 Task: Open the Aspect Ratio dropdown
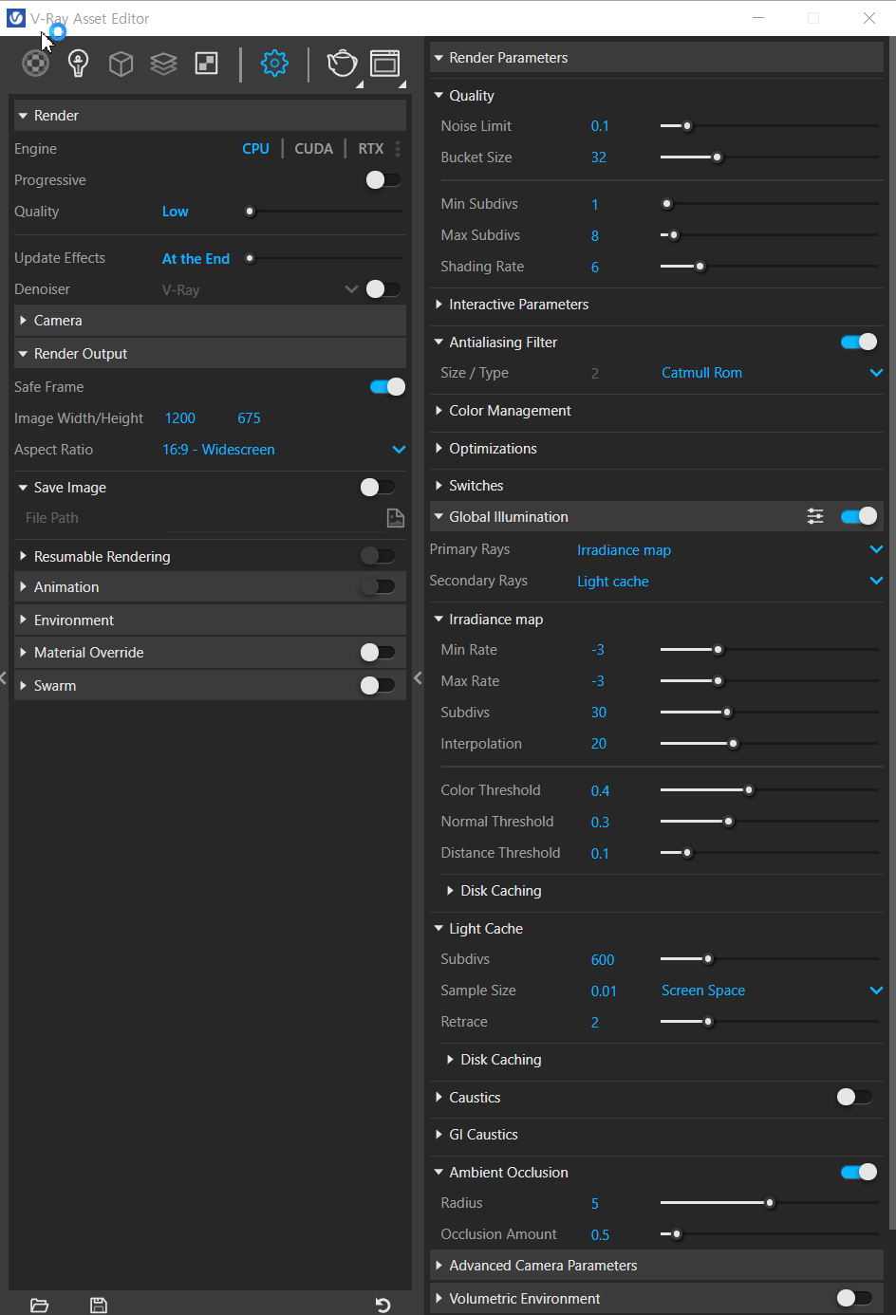[x=284, y=450]
